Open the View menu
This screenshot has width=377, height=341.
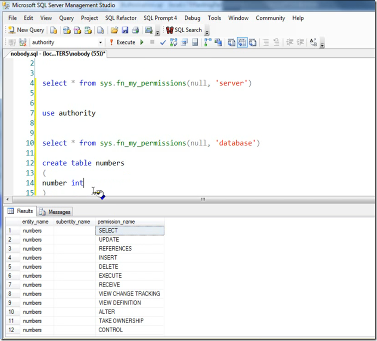click(x=46, y=18)
